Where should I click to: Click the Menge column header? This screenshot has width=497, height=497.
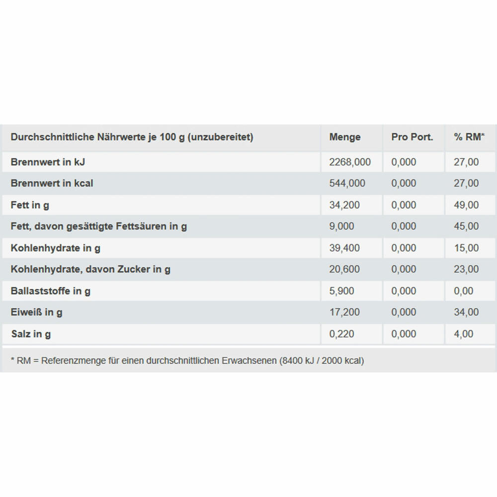click(x=345, y=137)
